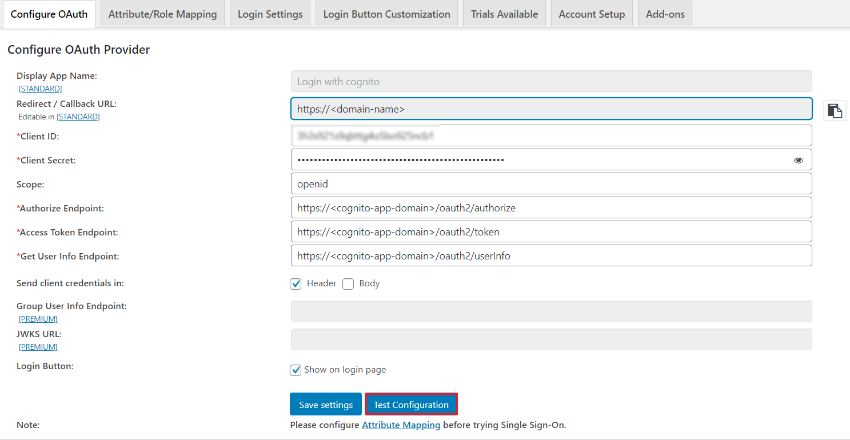Open the PREMIUM link under Group User Info Endpoint
The image size is (850, 440).
point(38,319)
